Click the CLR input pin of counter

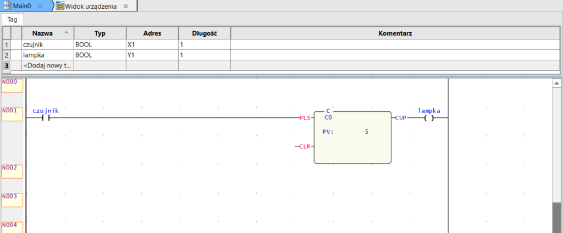point(305,146)
